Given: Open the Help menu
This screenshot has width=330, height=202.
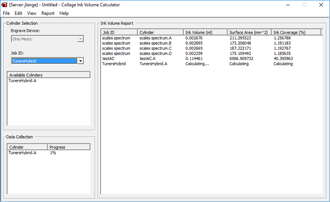Looking at the screenshot, I should click(64, 13).
